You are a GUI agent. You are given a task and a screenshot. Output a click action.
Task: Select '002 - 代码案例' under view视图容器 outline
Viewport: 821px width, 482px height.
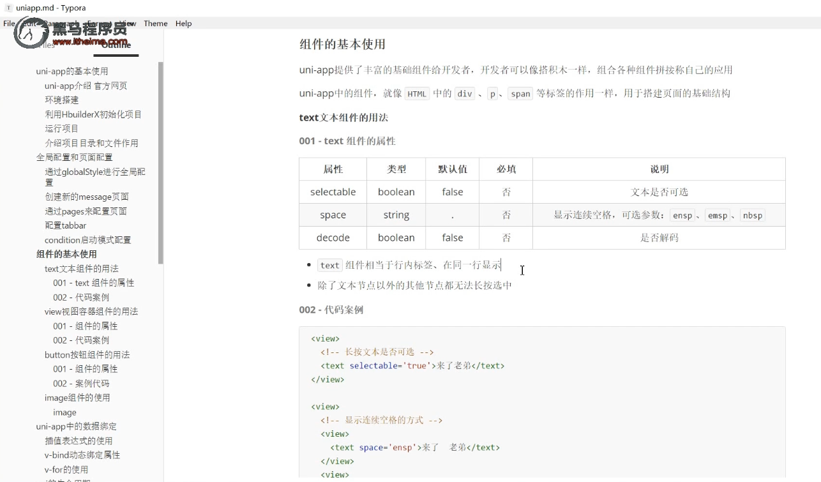81,340
